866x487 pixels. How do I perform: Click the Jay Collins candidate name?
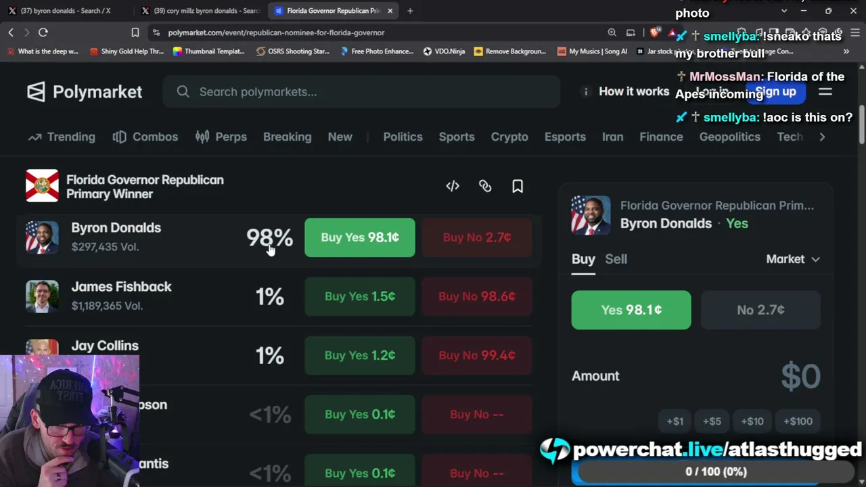[x=105, y=346]
